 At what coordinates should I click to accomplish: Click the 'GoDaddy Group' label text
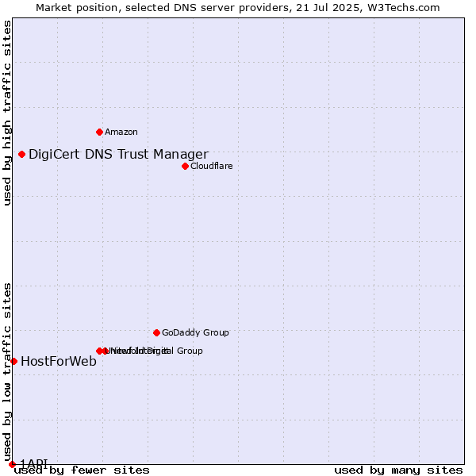coord(195,332)
